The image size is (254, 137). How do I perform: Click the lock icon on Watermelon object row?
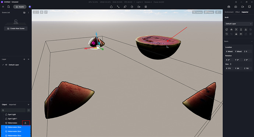point(25,123)
